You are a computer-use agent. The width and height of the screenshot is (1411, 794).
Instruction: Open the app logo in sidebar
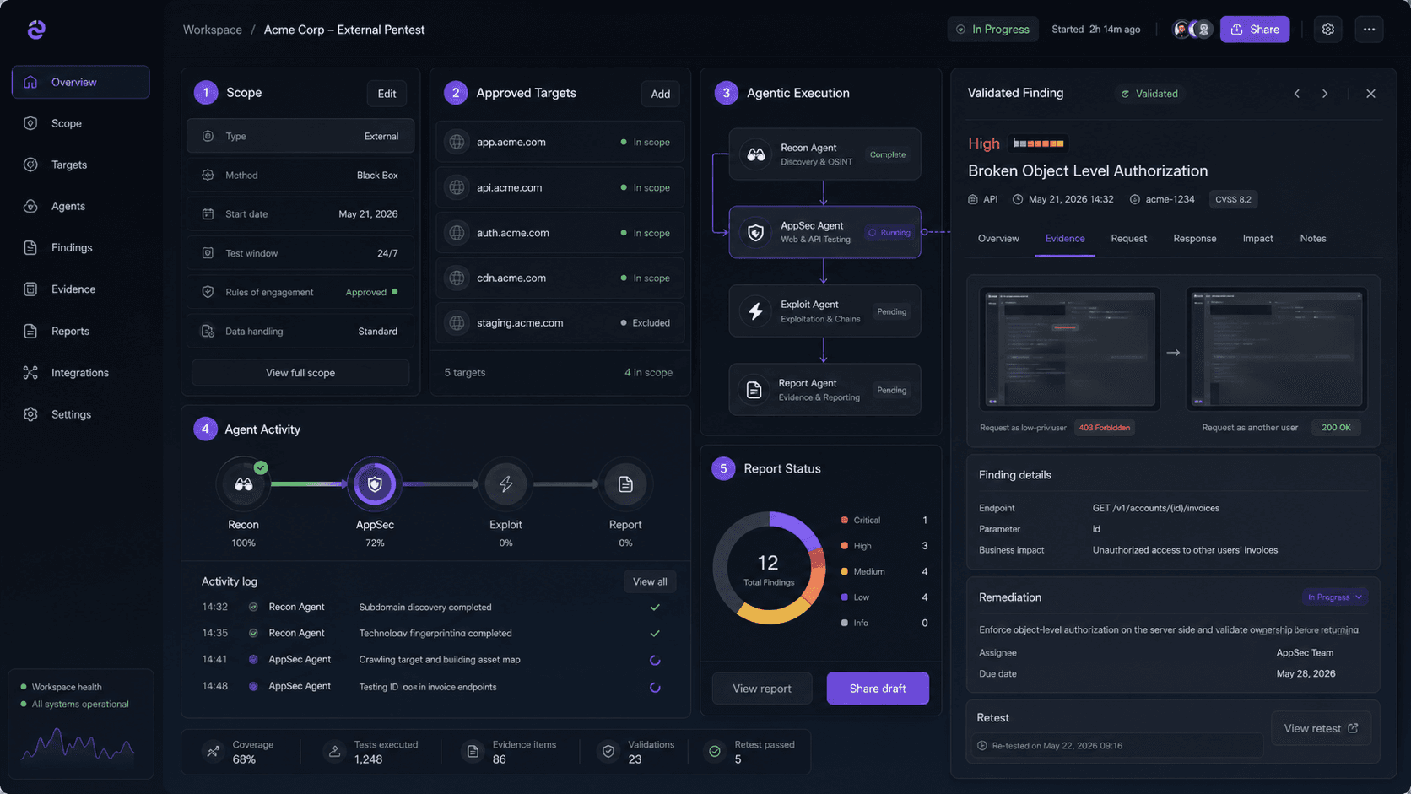[35, 30]
